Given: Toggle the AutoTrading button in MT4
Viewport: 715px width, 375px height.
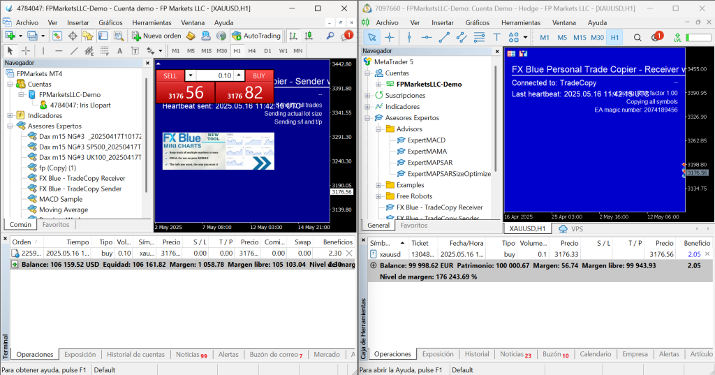Looking at the screenshot, I should (256, 36).
